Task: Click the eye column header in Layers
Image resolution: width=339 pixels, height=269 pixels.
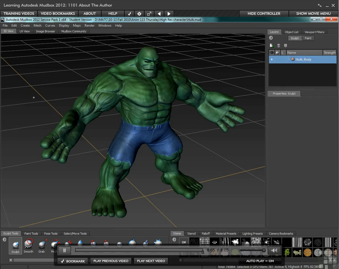Action: (x=272, y=52)
